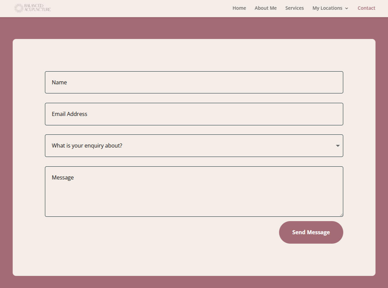
Task: Open the My Locations menu item
Action: click(x=327, y=8)
